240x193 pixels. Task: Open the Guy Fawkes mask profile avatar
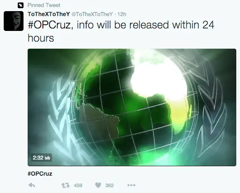point(14,21)
